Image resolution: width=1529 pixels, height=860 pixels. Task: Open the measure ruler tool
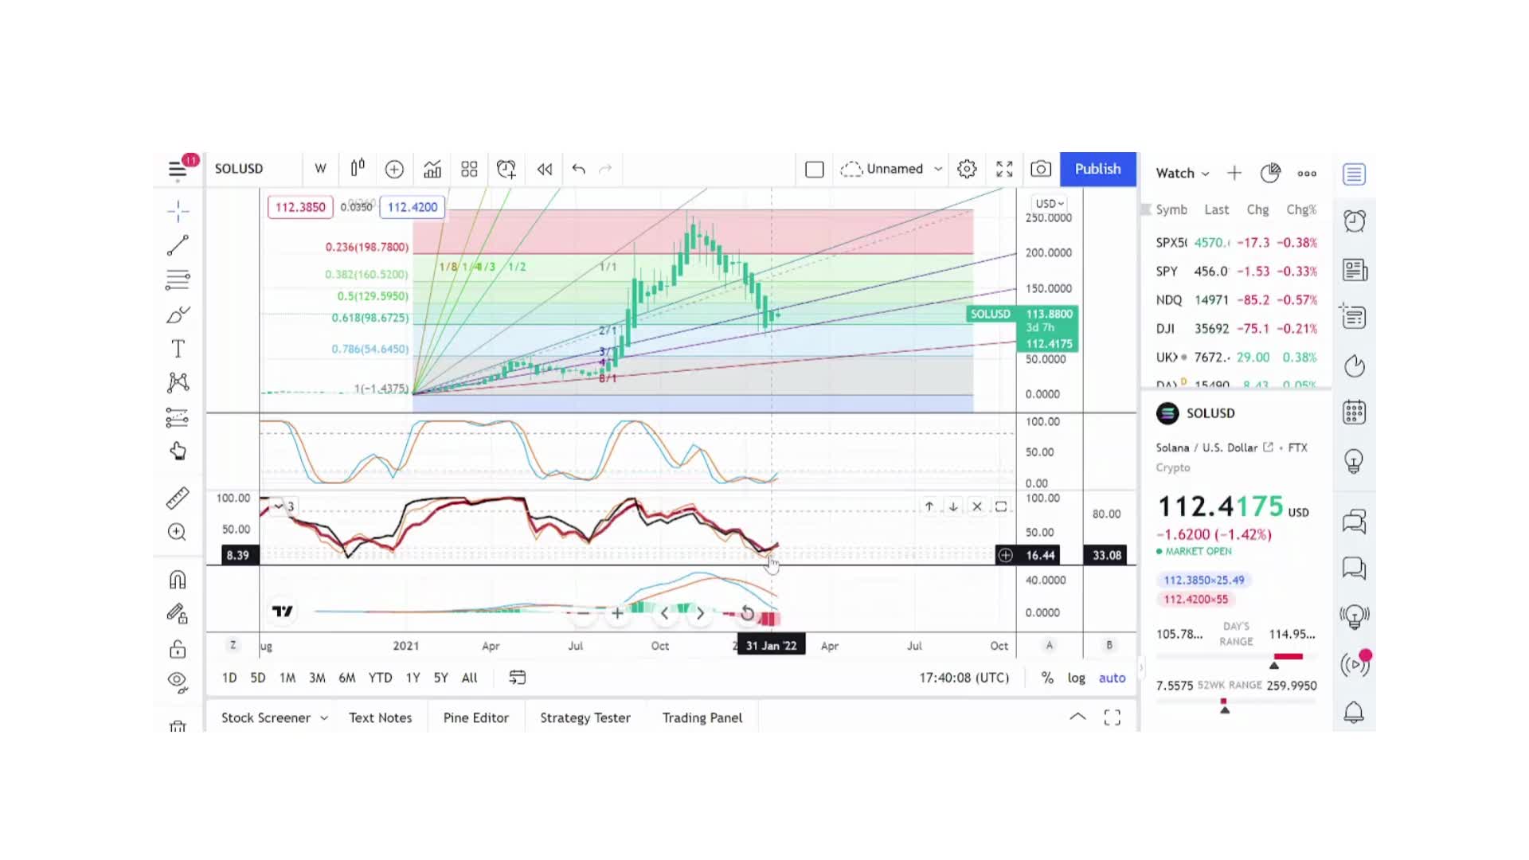178,497
